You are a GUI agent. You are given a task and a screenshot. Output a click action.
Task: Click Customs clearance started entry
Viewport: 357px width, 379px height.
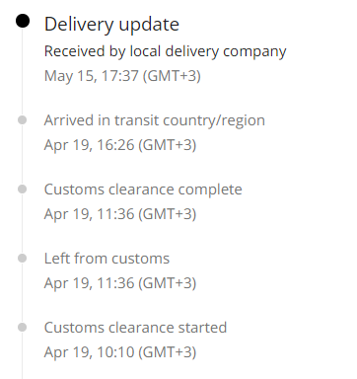[x=135, y=328]
